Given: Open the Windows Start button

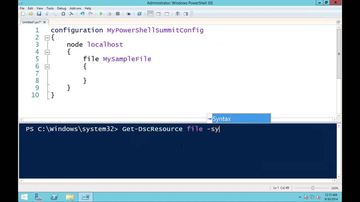Looking at the screenshot, I should (x=24, y=197).
